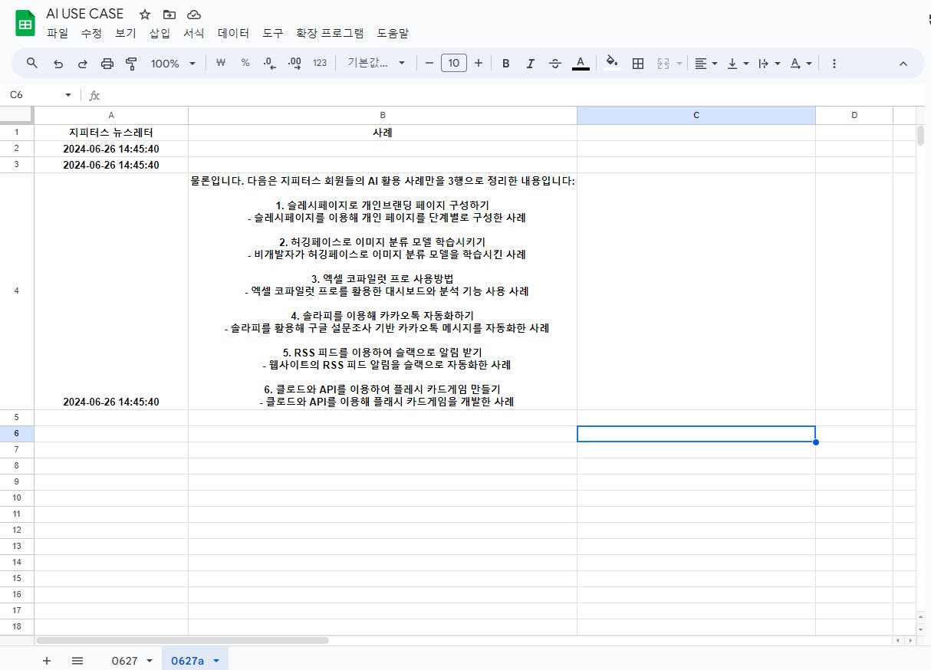Open the 0627a tab dropdown arrow
The width and height of the screenshot is (931, 670).
point(215,660)
